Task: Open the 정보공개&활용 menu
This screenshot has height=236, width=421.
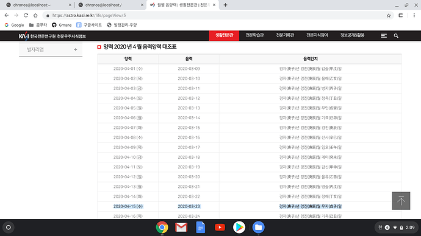Action: [x=352, y=35]
